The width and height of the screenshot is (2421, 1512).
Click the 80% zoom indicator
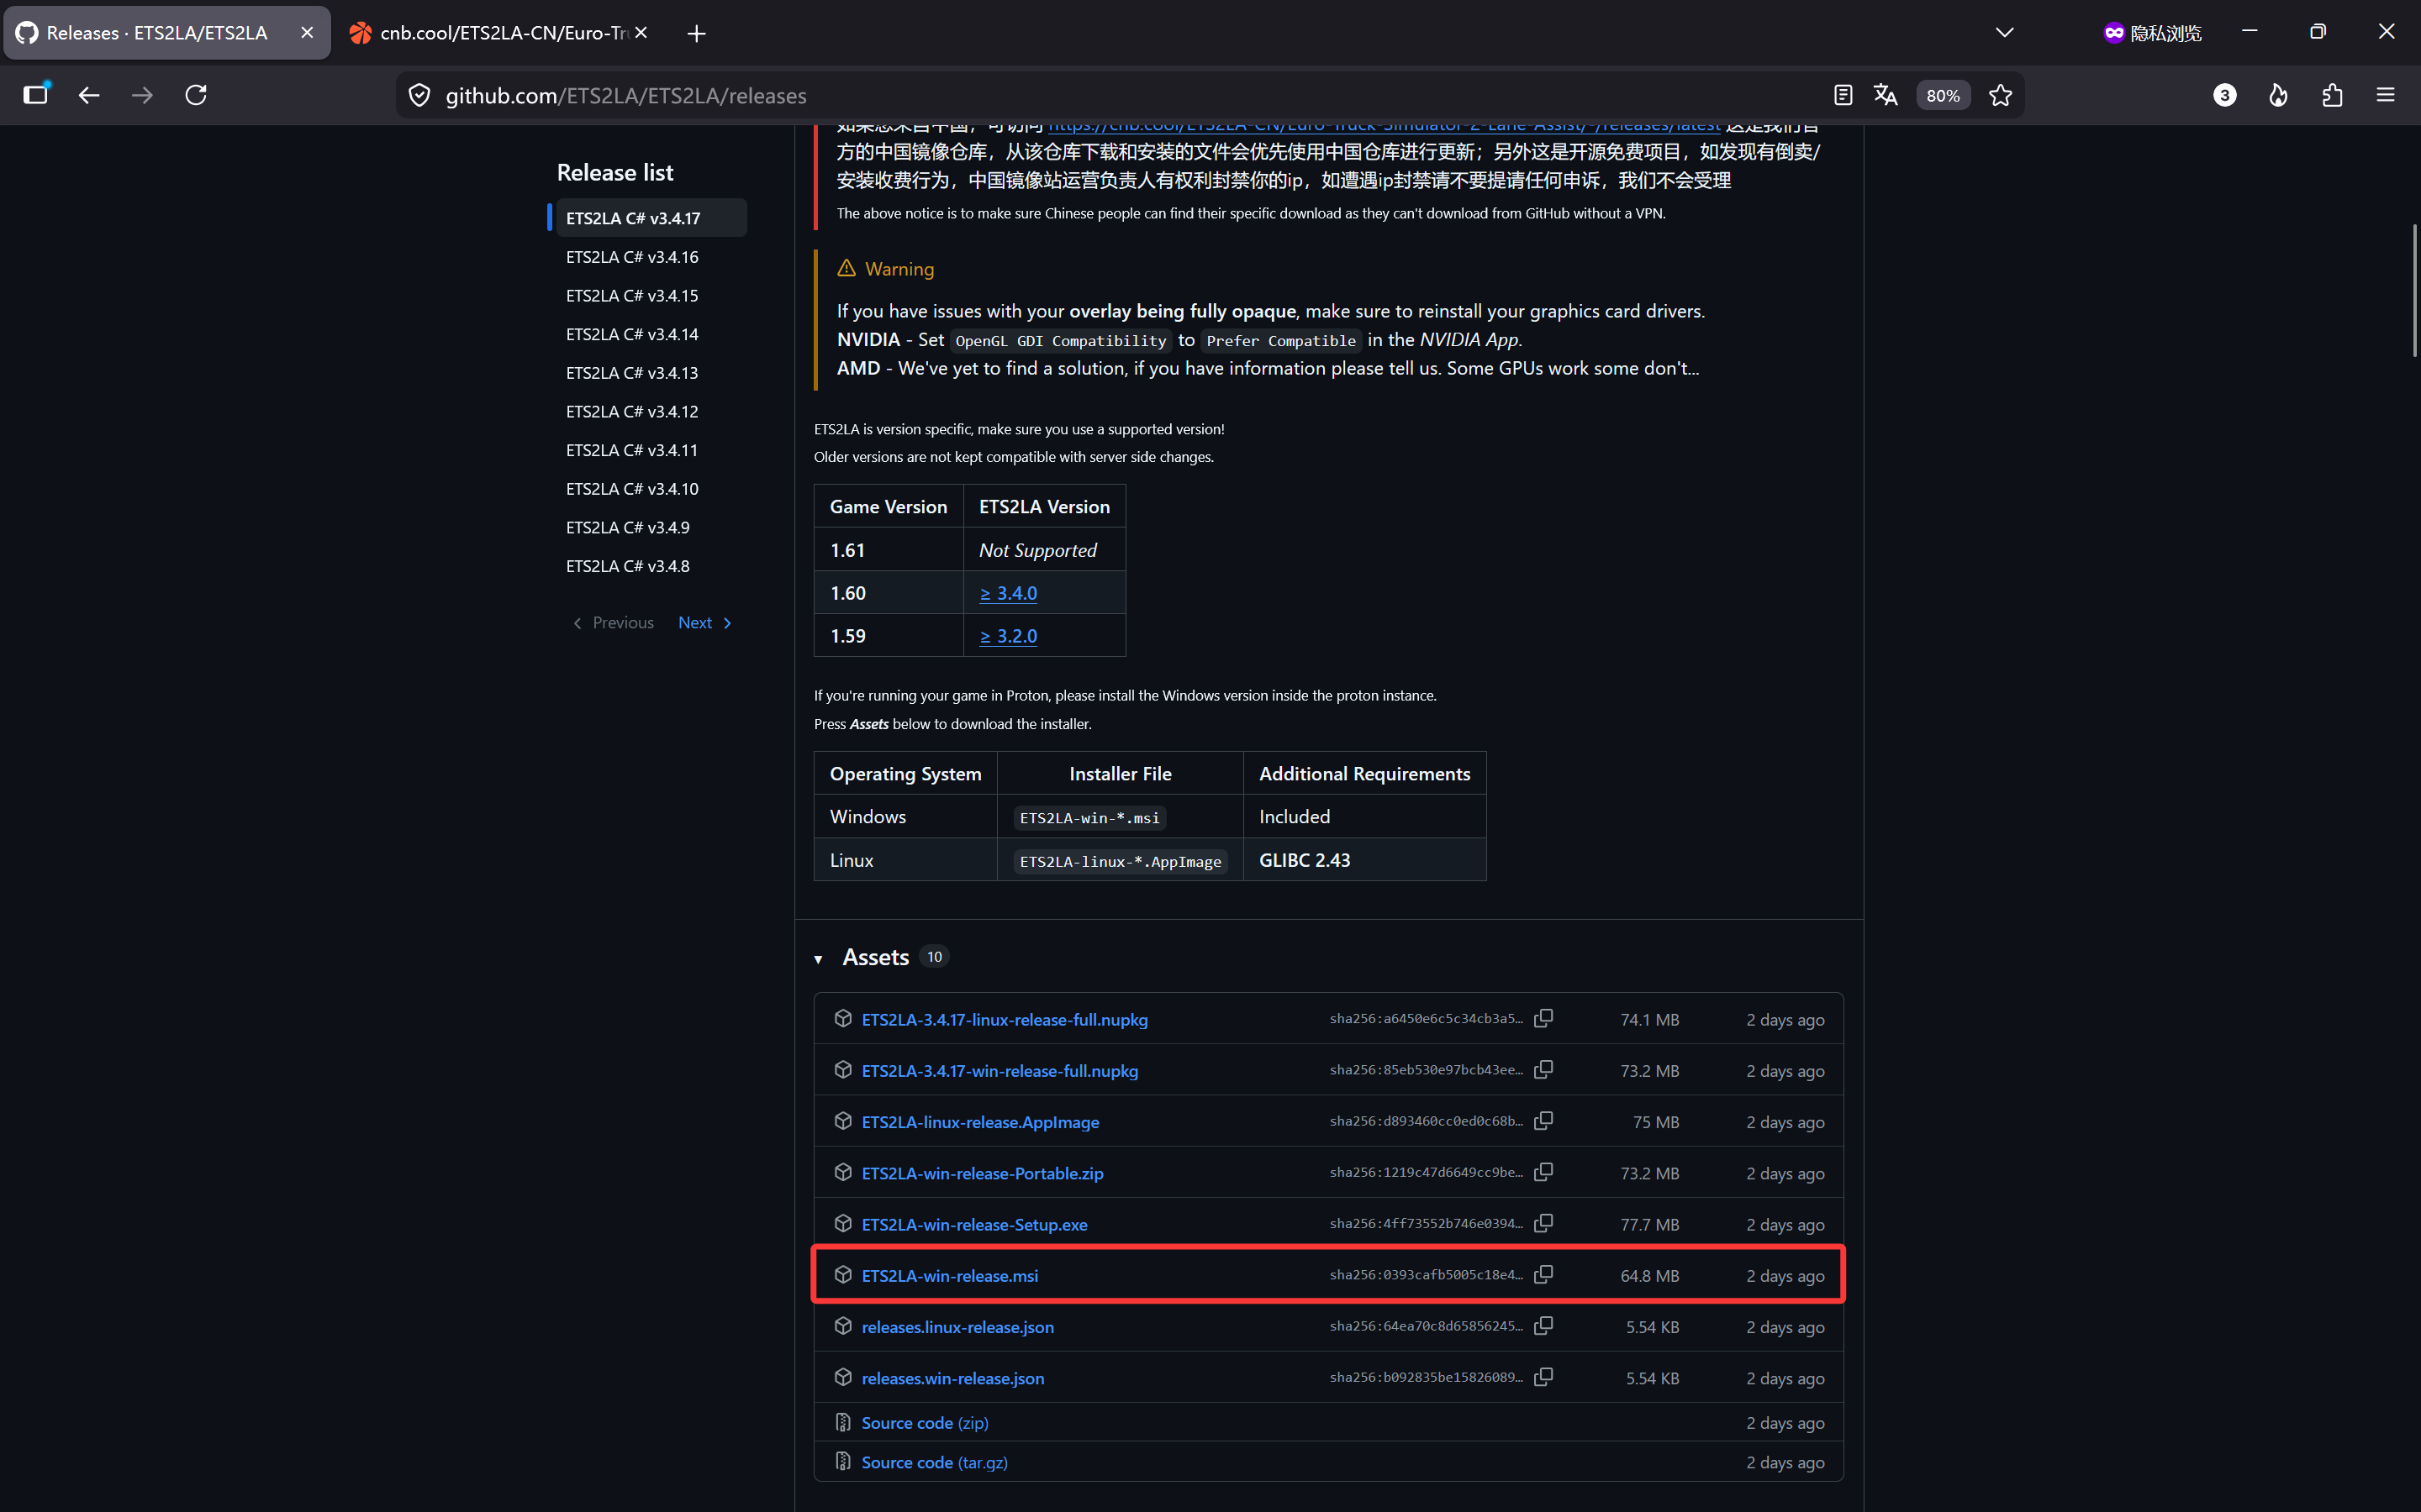(x=1943, y=95)
